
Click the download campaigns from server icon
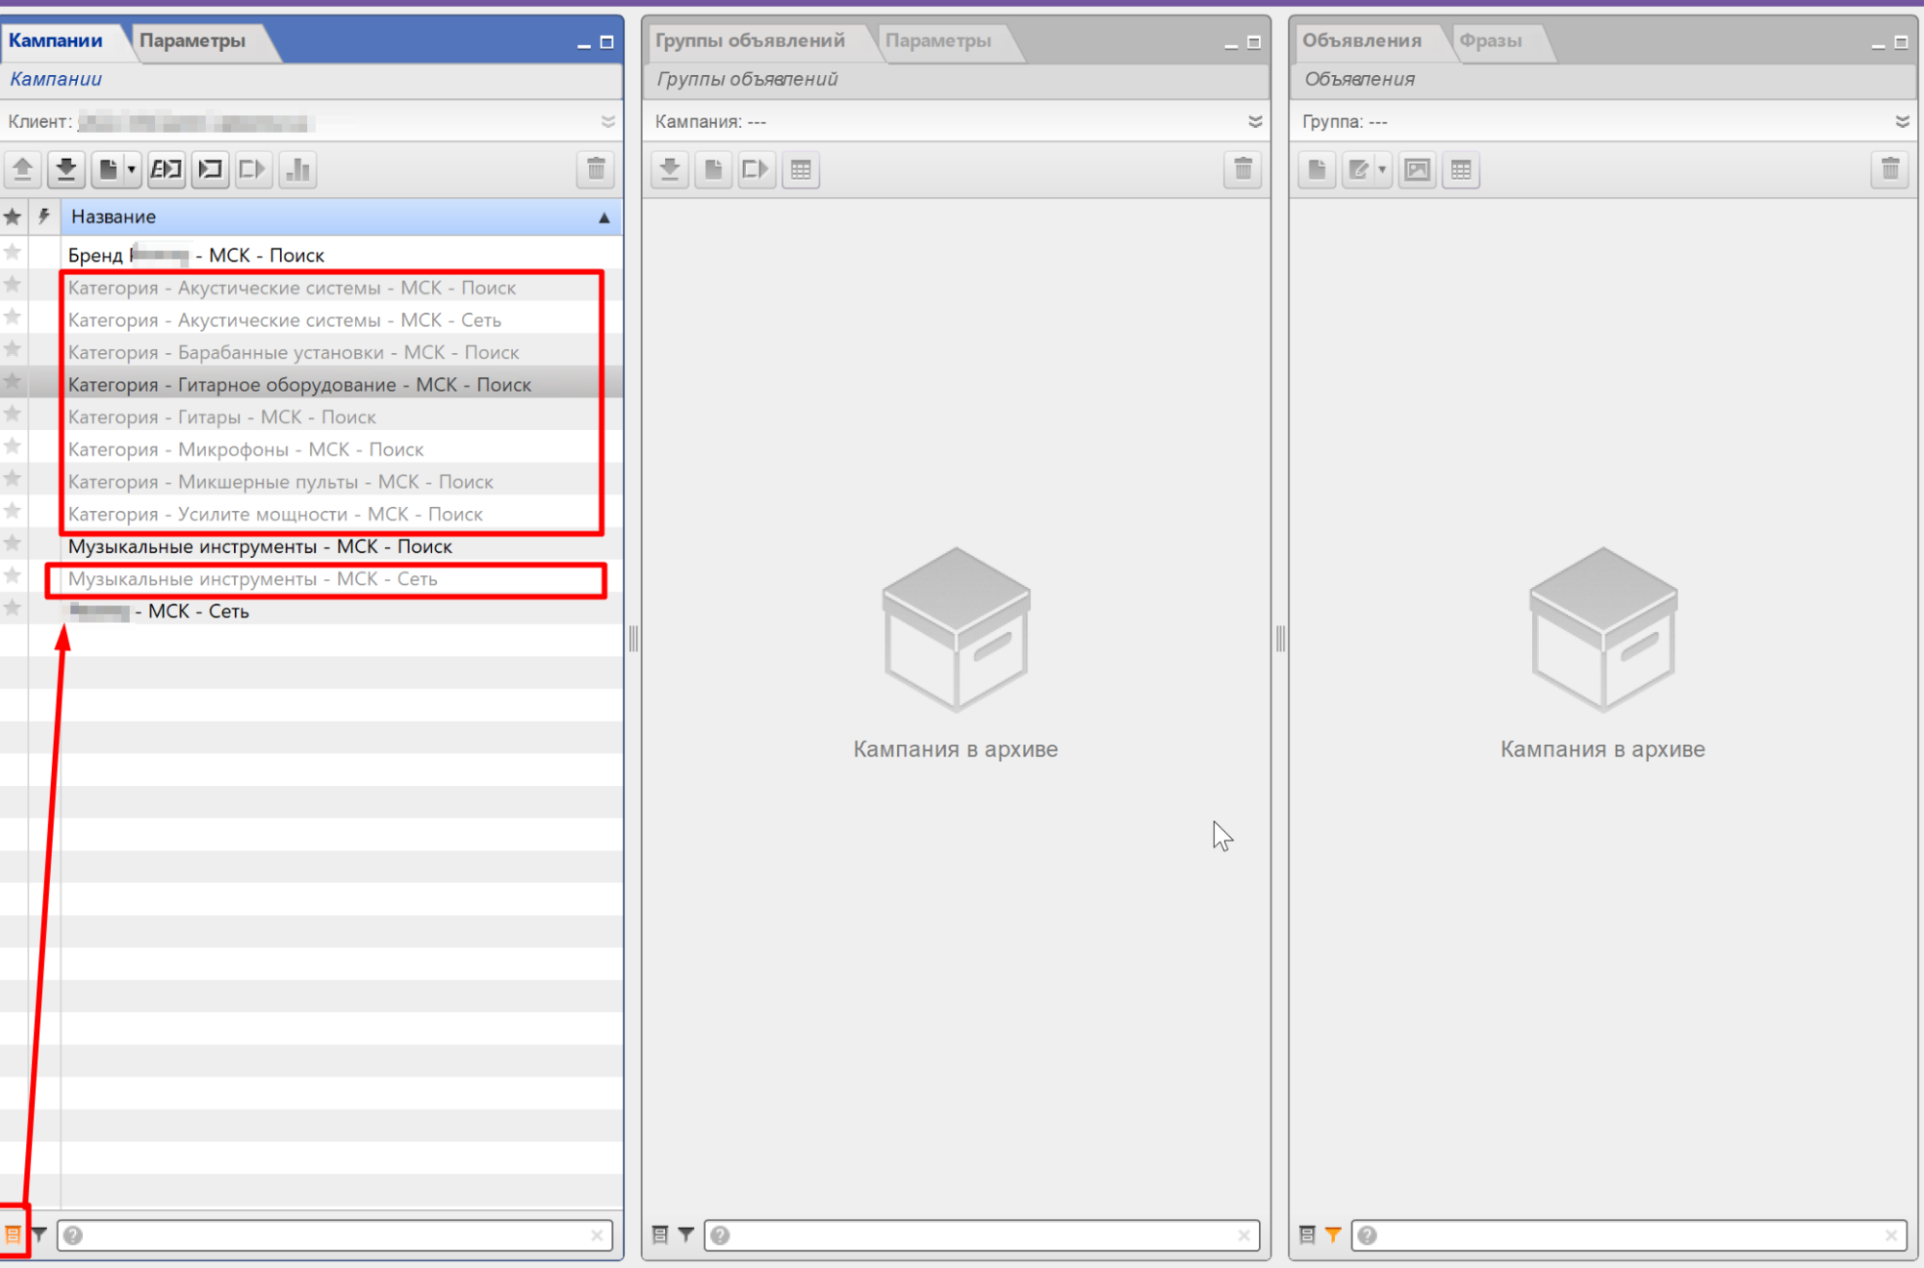tap(65, 170)
